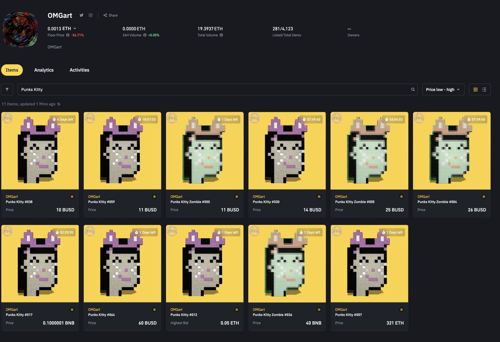Image resolution: width=500 pixels, height=342 pixels.
Task: Switch to the Analytics tab
Action: [44, 70]
